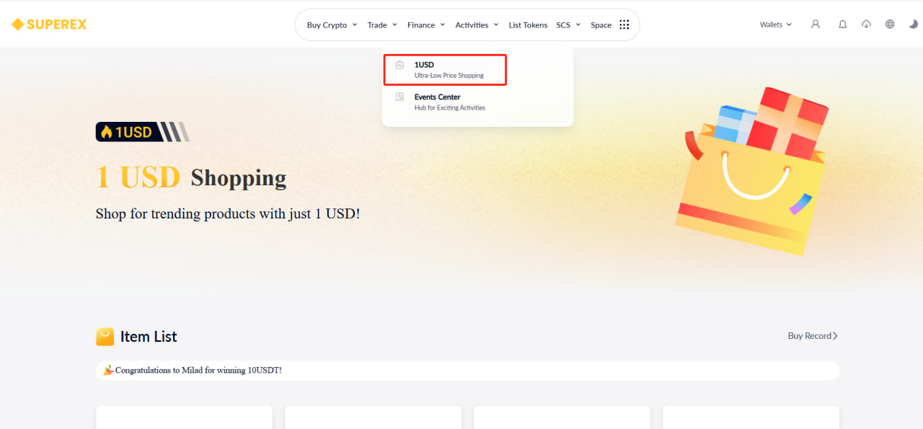Open the Space menu item
This screenshot has height=429, width=923.
point(601,25)
